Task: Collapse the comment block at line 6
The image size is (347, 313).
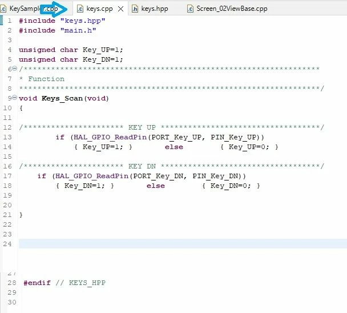Action: pyautogui.click(x=14, y=68)
